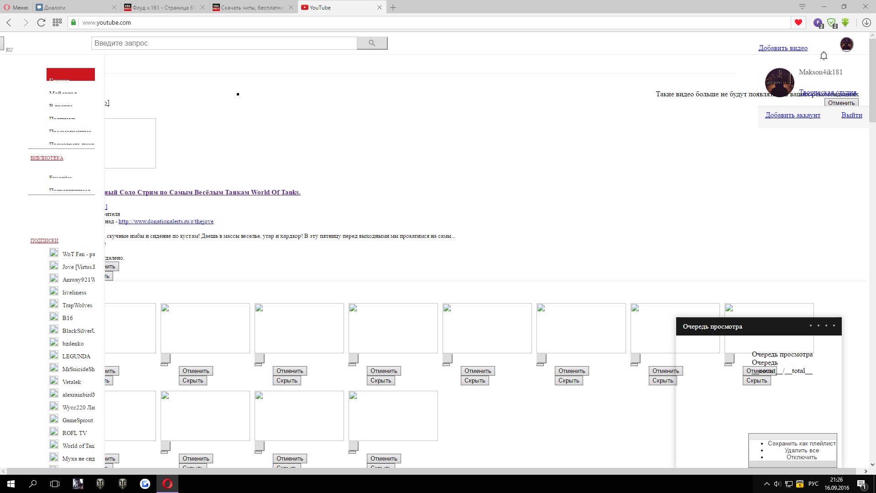
Task: Open the notifications bell icon
Action: click(824, 56)
